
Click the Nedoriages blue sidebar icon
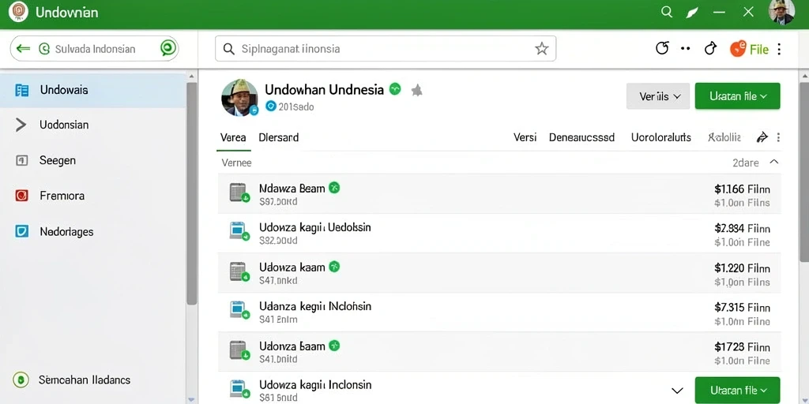coord(21,231)
